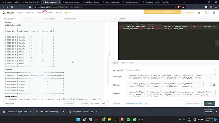Open Beginners+Guide pdf download options

(97, 112)
